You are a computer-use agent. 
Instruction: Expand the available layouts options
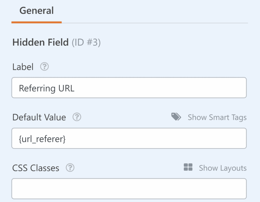click(223, 168)
